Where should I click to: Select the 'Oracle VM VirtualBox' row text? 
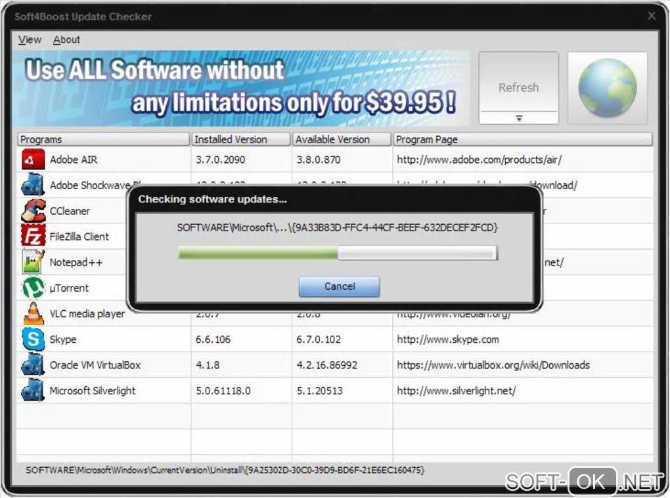click(95, 365)
